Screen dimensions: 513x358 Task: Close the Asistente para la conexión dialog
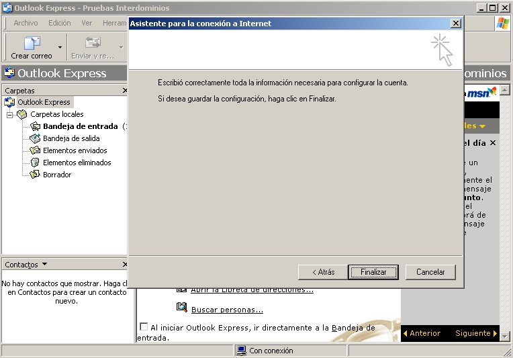tap(456, 24)
